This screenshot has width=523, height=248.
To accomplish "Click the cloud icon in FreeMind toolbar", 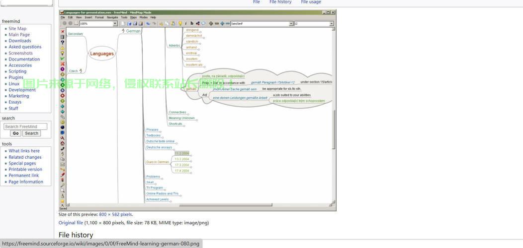I will 203,24.
